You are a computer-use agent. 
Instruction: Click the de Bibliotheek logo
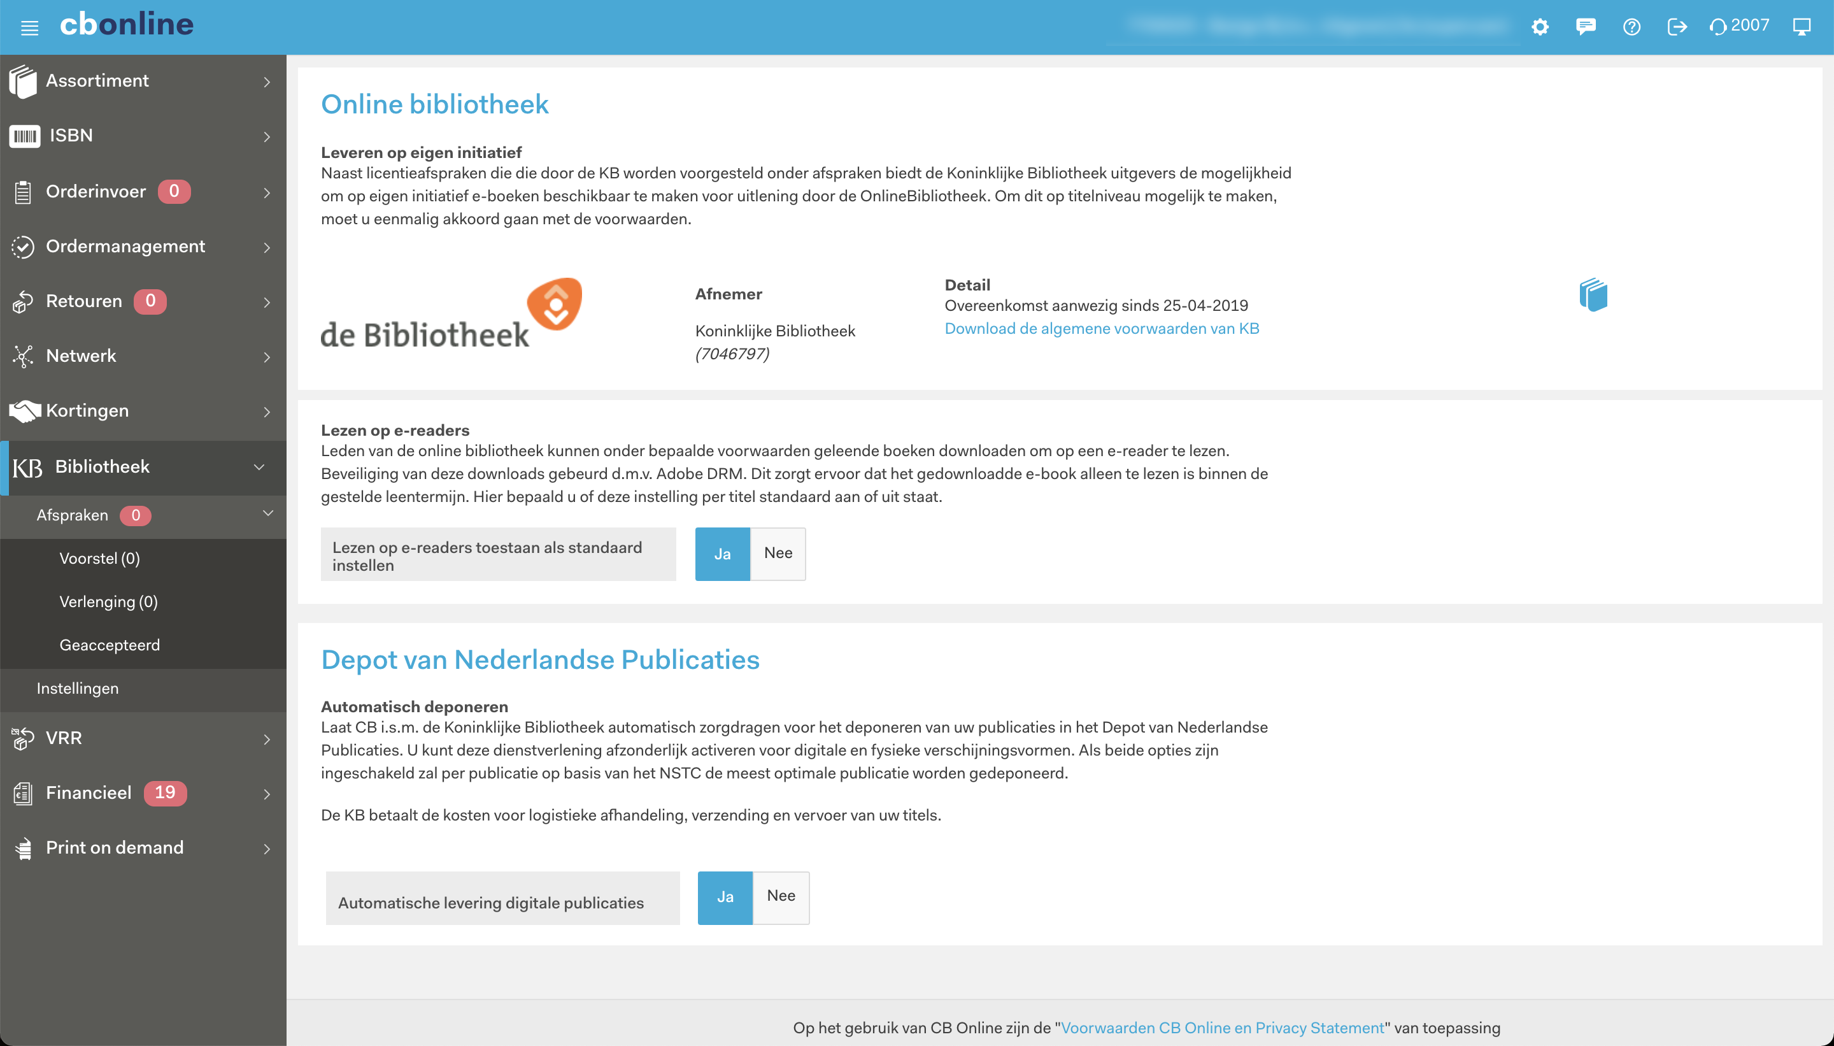click(451, 314)
